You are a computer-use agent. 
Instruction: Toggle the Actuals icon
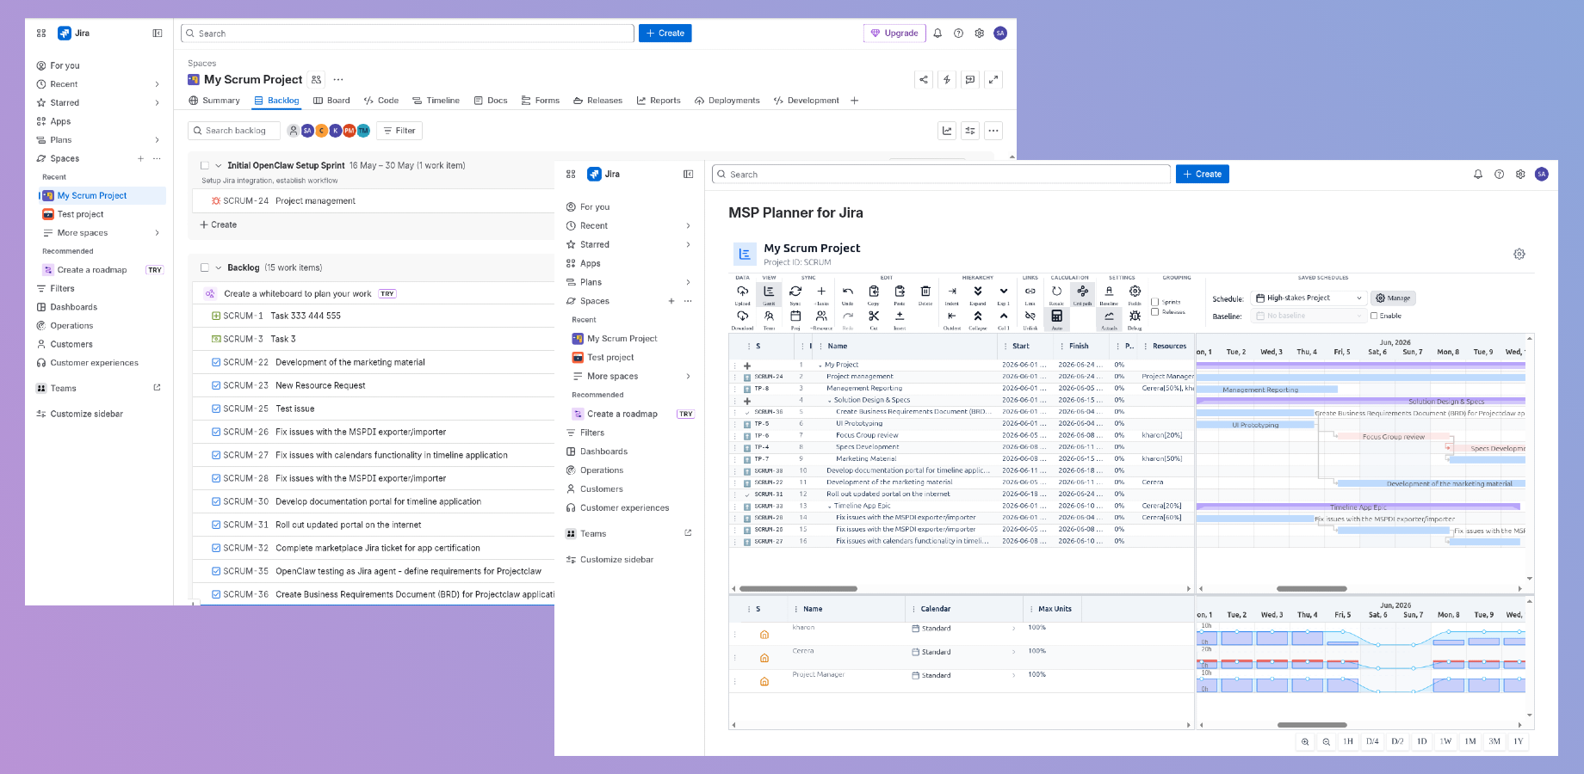pos(1109,316)
